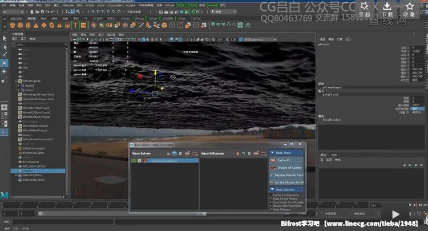Uncheck Auto Select Nodes
Screen dimensions: 428x231
pos(270,198)
